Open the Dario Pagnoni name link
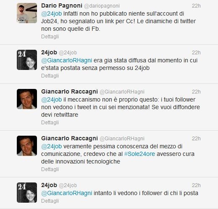218x209 pixels. [62, 6]
